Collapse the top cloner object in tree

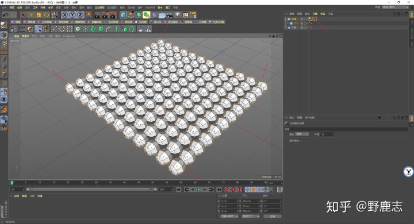tap(285, 19)
